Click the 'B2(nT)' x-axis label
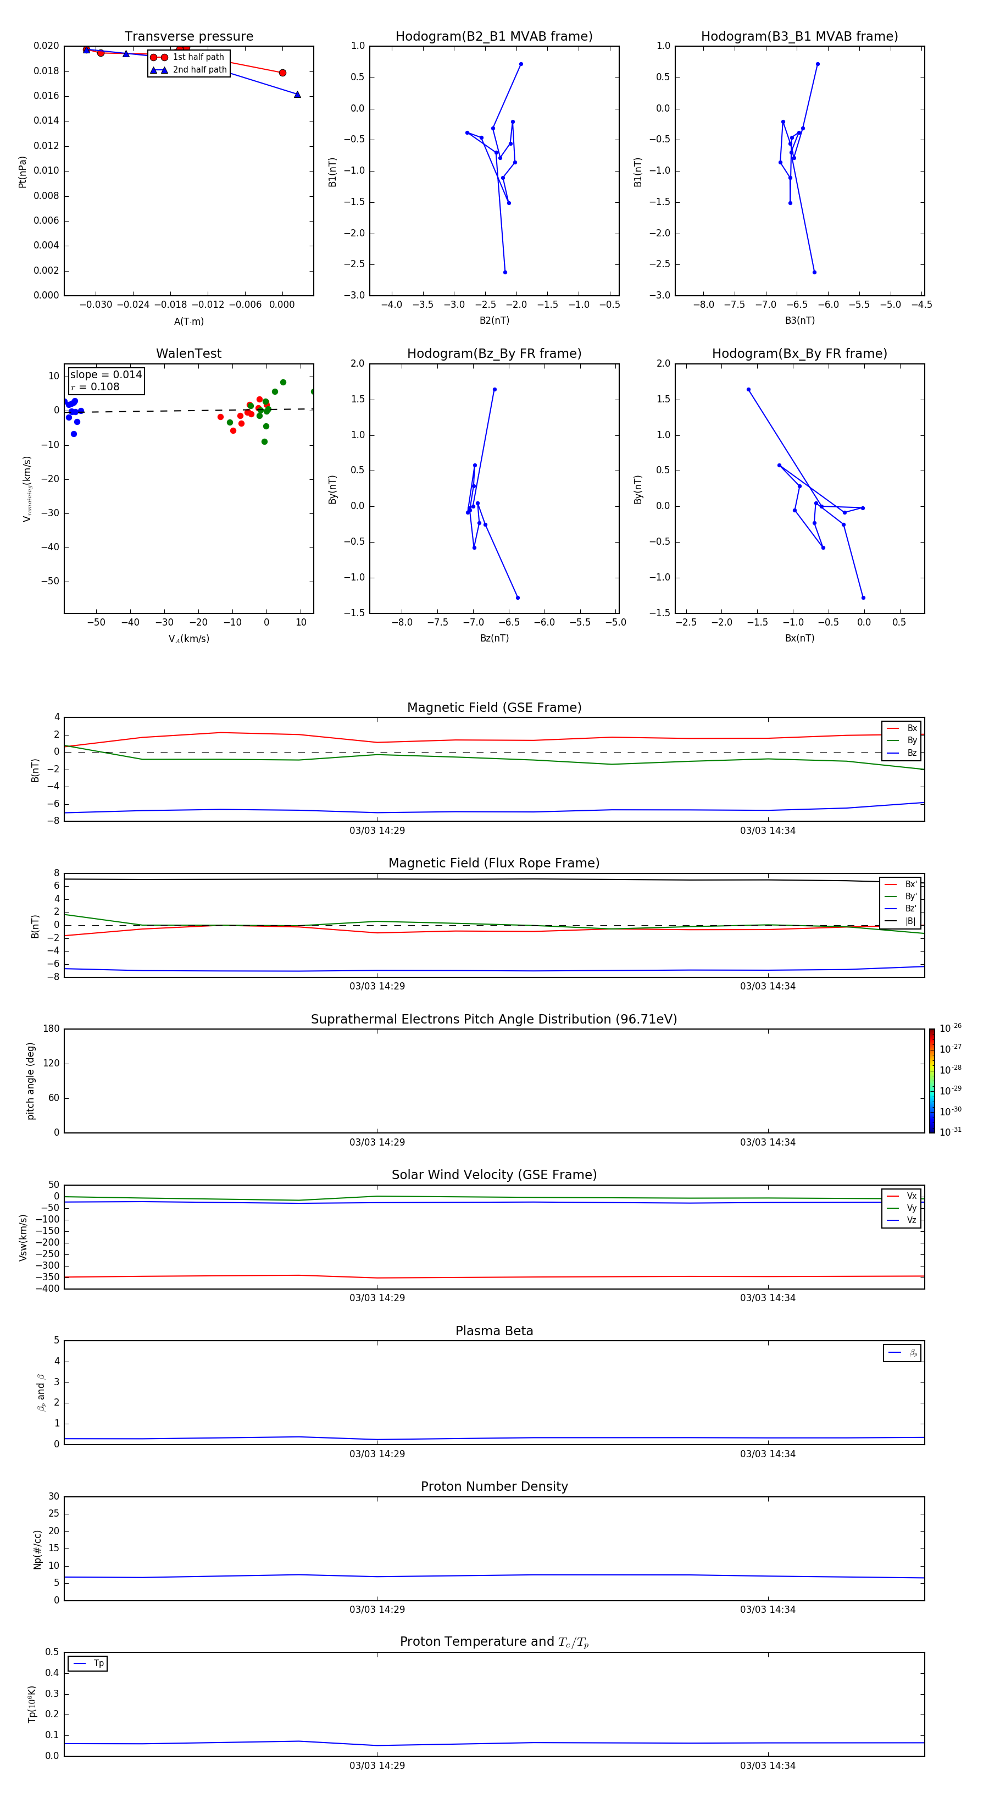989x1814 pixels. point(494,320)
